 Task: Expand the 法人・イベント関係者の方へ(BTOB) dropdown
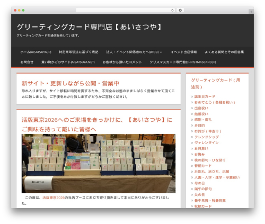[x=134, y=52]
